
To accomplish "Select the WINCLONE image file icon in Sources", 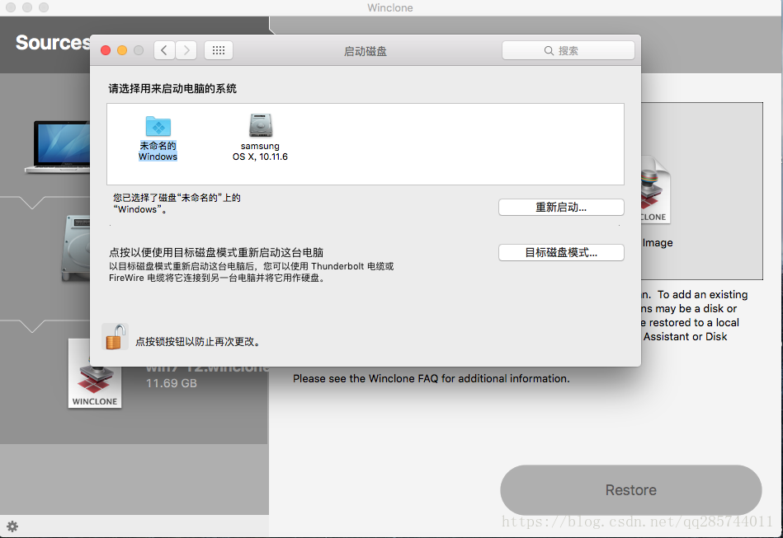I will click(x=95, y=374).
